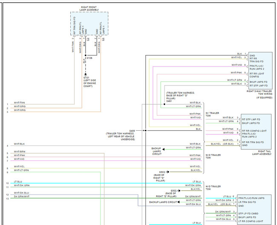Select the WHT/BRN wire label
Viewport: 277px width, 225px height.
(20, 152)
